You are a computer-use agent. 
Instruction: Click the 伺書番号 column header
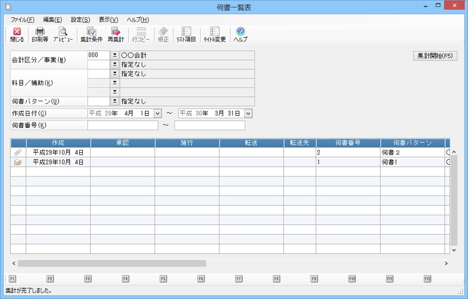click(x=348, y=143)
